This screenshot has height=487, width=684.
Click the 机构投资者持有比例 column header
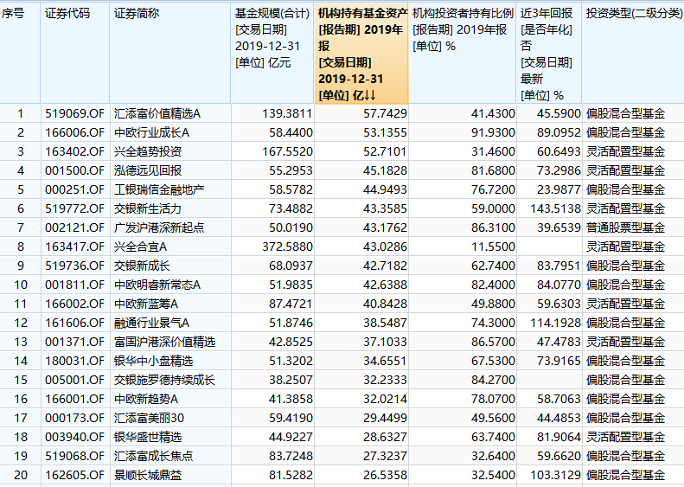tap(463, 54)
